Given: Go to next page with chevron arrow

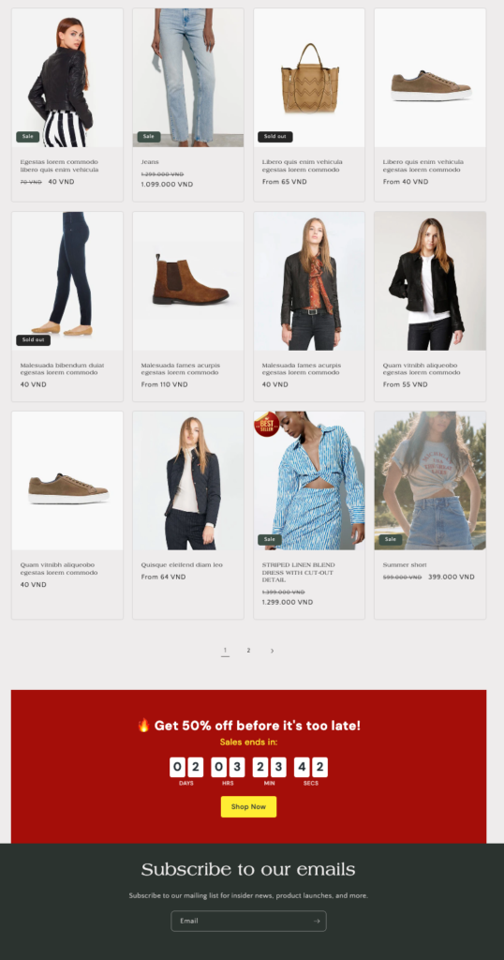Looking at the screenshot, I should (x=273, y=651).
